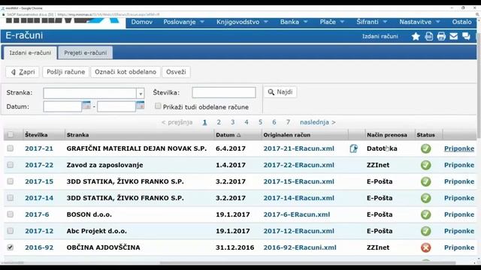Select 'Abc Projekt d.o.o.' cell text

pyautogui.click(x=97, y=231)
